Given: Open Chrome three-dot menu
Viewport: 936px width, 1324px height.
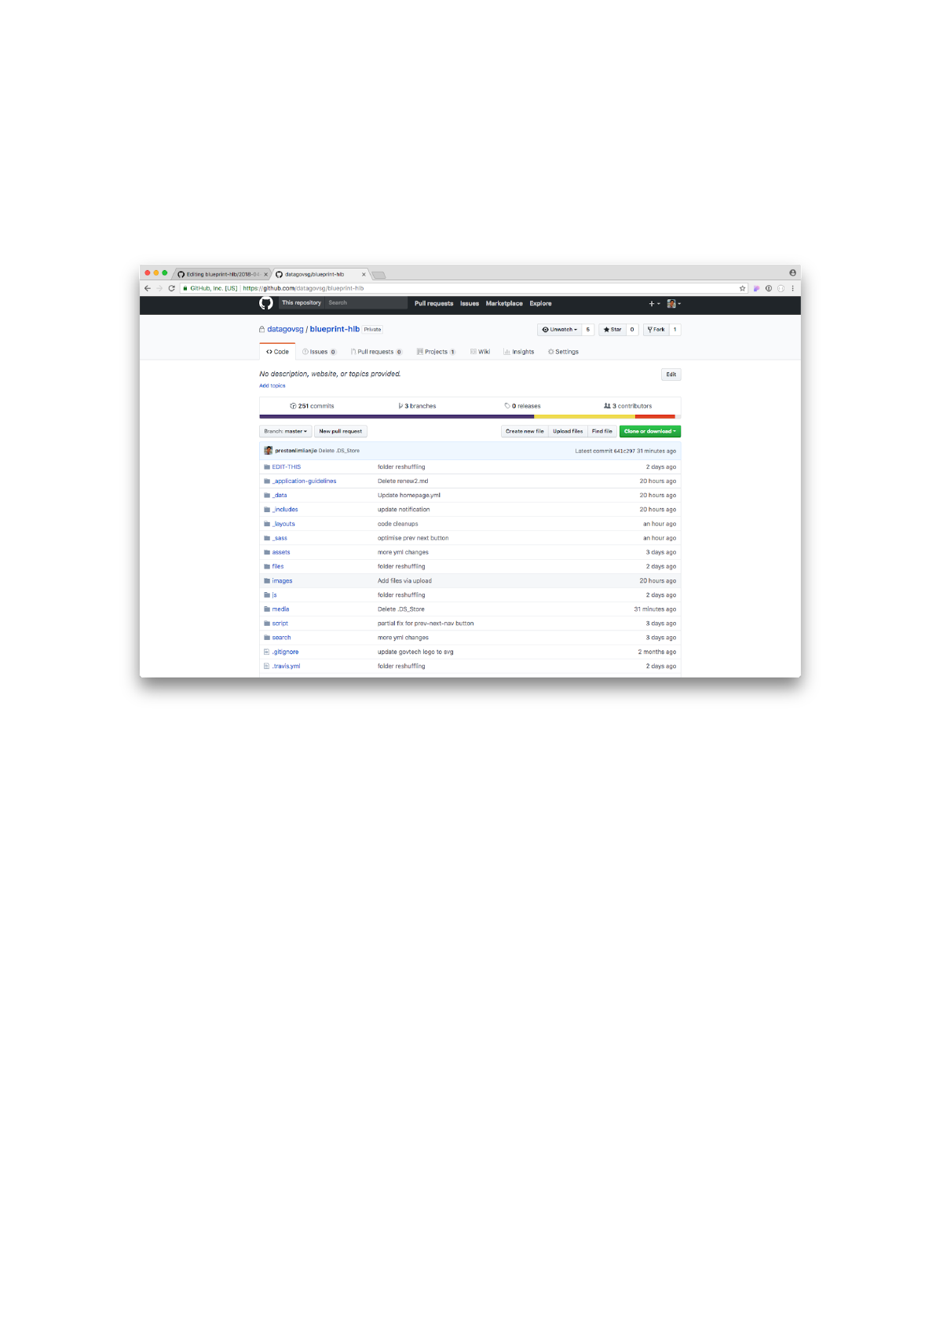Looking at the screenshot, I should pyautogui.click(x=792, y=288).
